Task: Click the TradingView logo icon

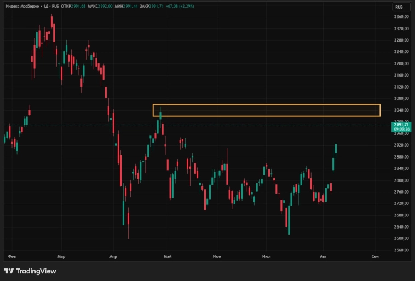Action: (8, 271)
